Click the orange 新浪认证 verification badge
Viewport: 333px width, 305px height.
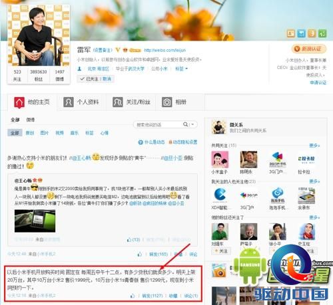[309, 49]
